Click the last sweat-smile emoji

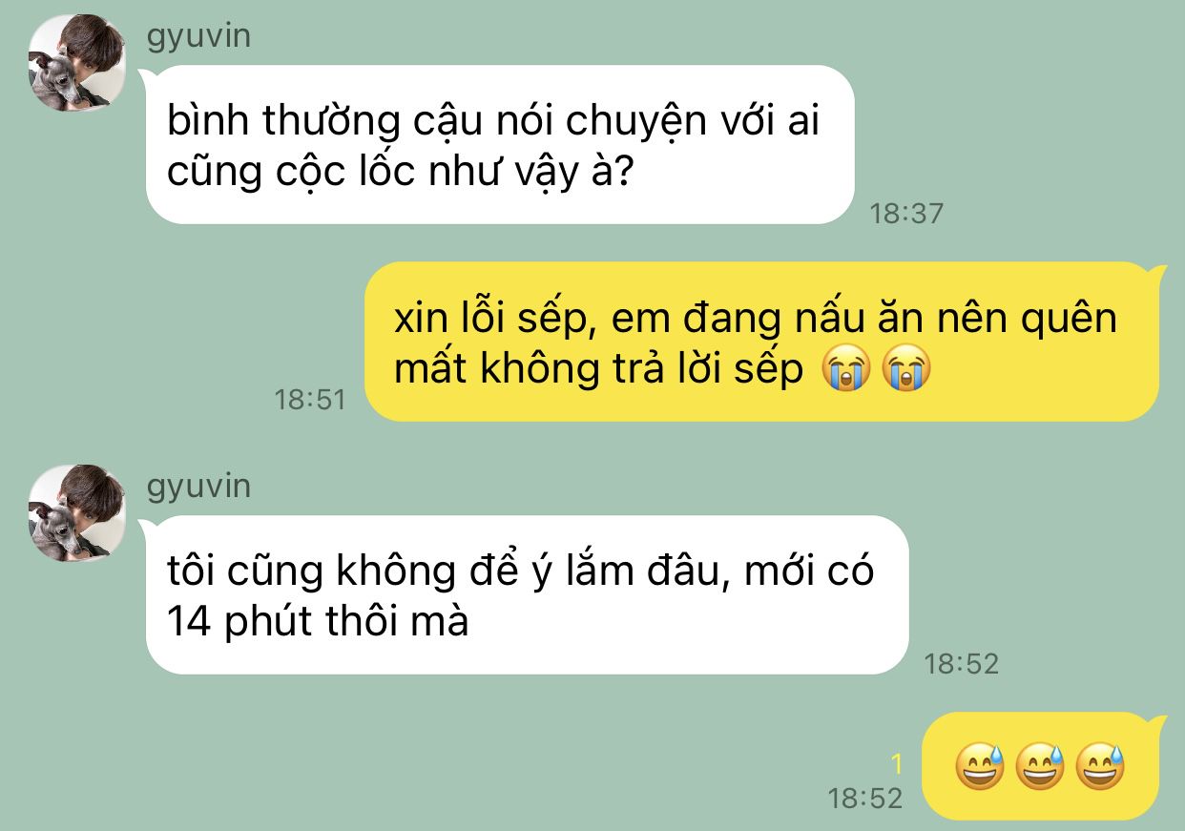(1101, 767)
